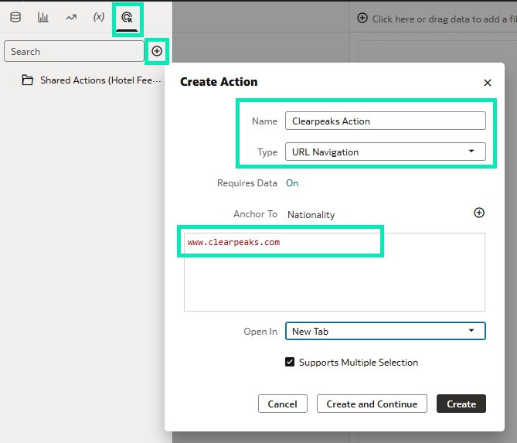Click the Nationality anchor value
Screen dimensions: 517x443
coord(311,215)
